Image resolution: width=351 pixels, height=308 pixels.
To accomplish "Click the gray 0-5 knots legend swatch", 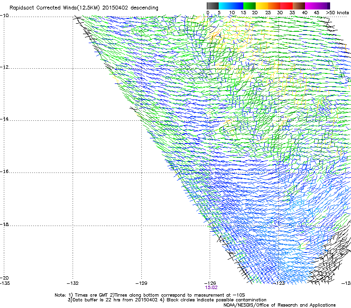I will (212, 6).
